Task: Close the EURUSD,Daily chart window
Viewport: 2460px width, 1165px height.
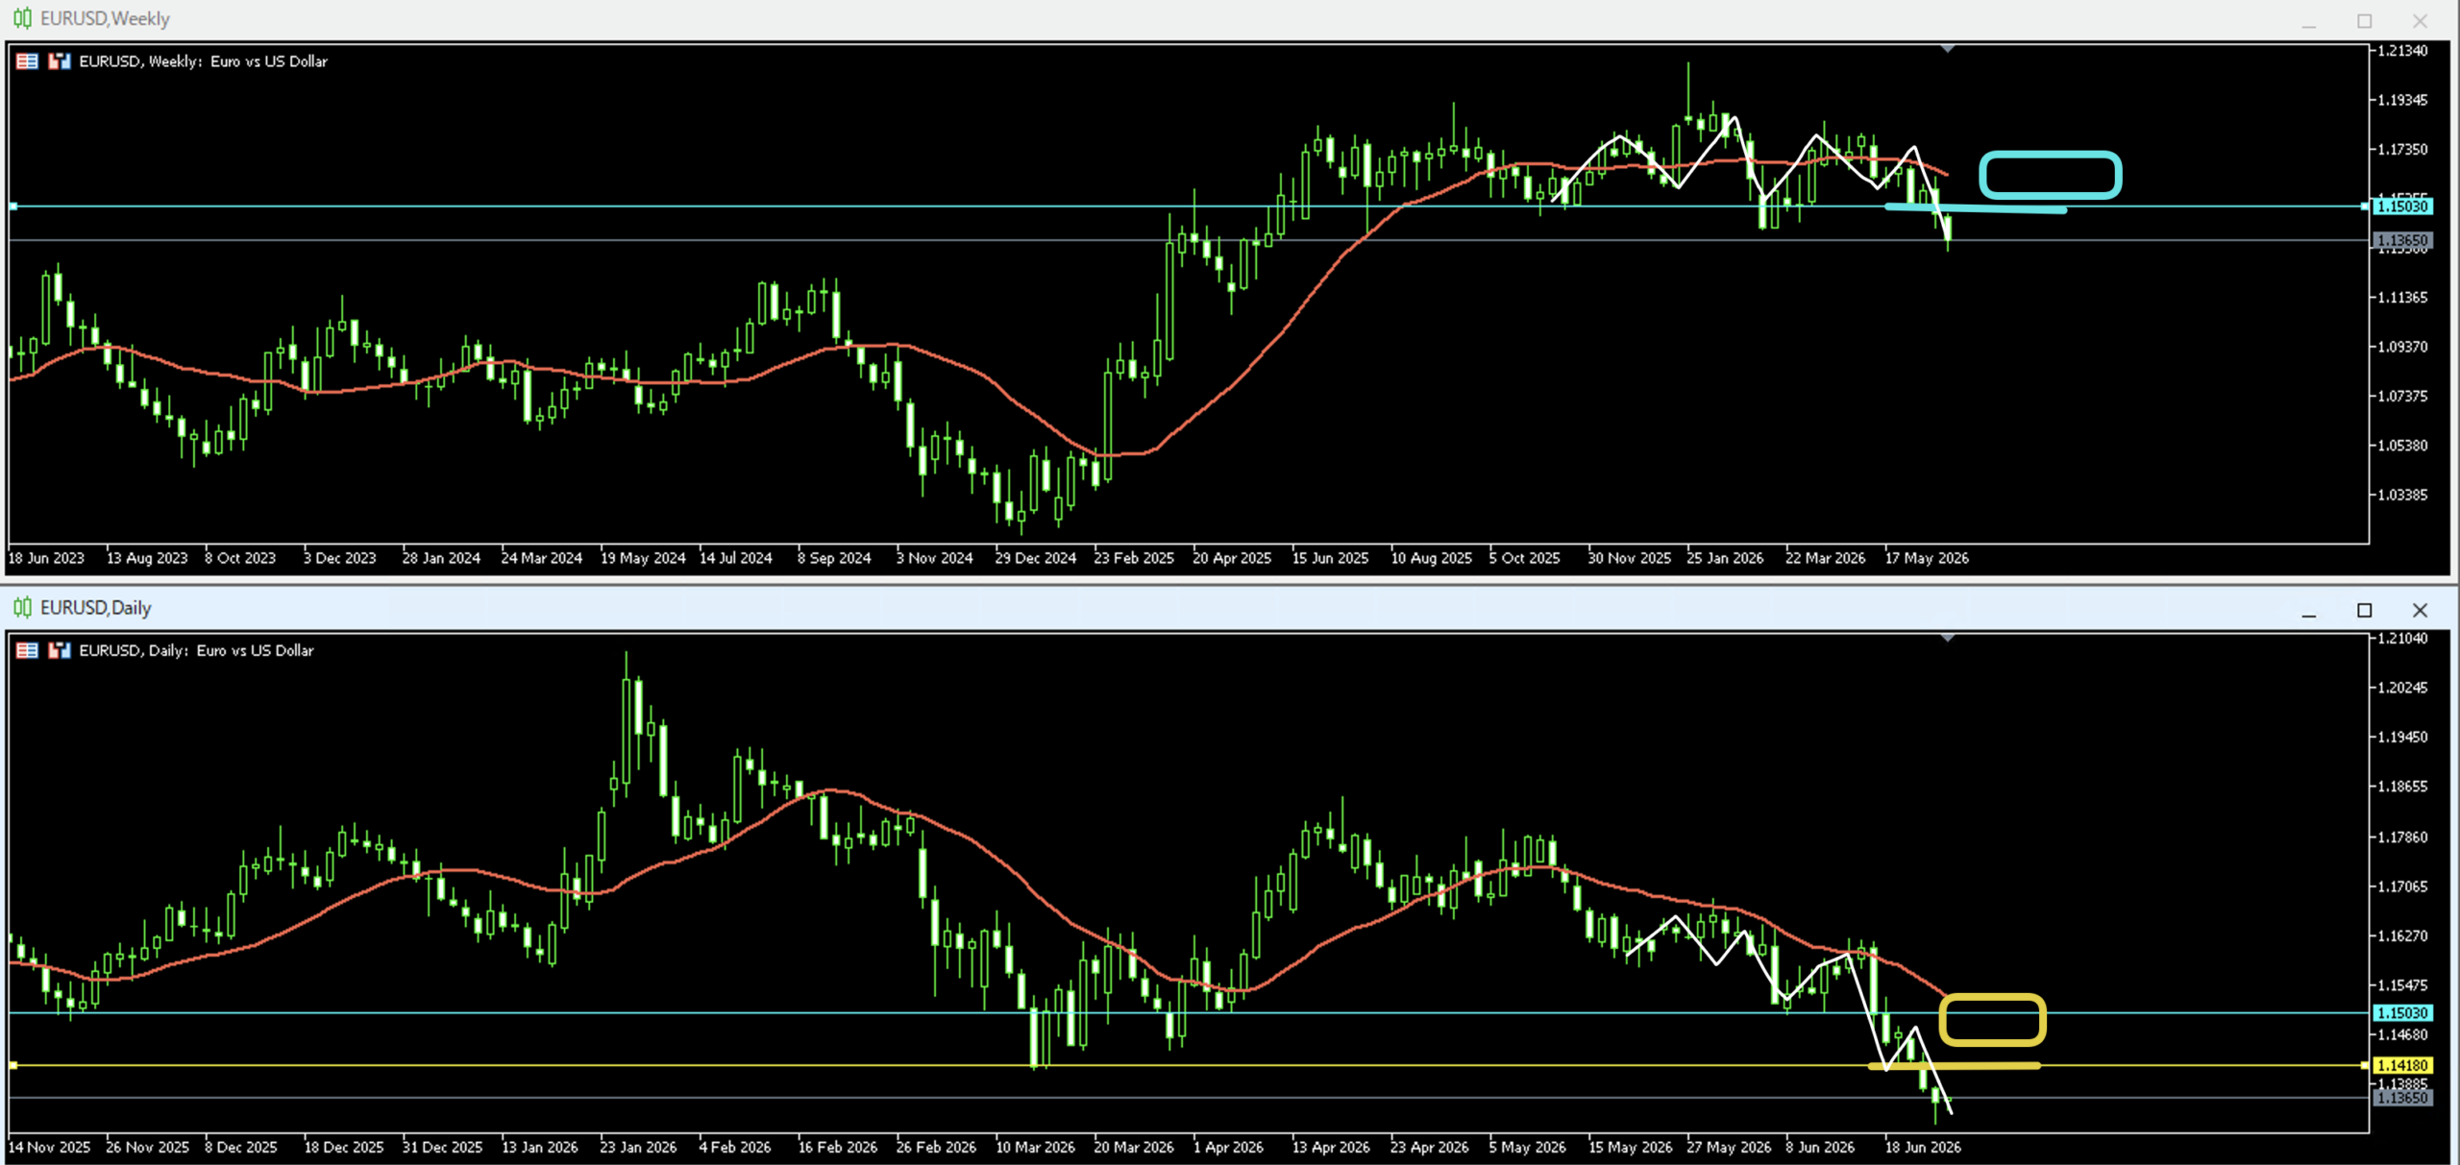Action: tap(2420, 610)
